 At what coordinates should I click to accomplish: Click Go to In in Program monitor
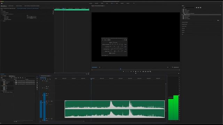131,72
